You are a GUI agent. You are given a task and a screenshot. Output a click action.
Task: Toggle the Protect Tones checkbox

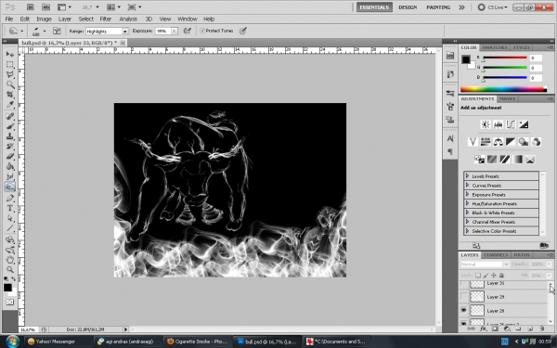pyautogui.click(x=202, y=31)
